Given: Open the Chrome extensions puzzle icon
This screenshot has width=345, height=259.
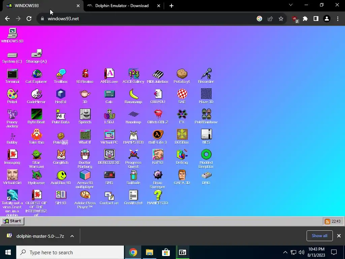Looking at the screenshot, I should point(305,19).
